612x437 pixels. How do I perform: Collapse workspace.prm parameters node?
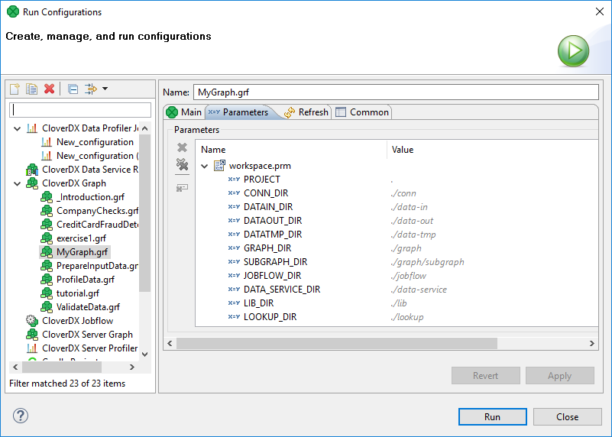coord(204,167)
